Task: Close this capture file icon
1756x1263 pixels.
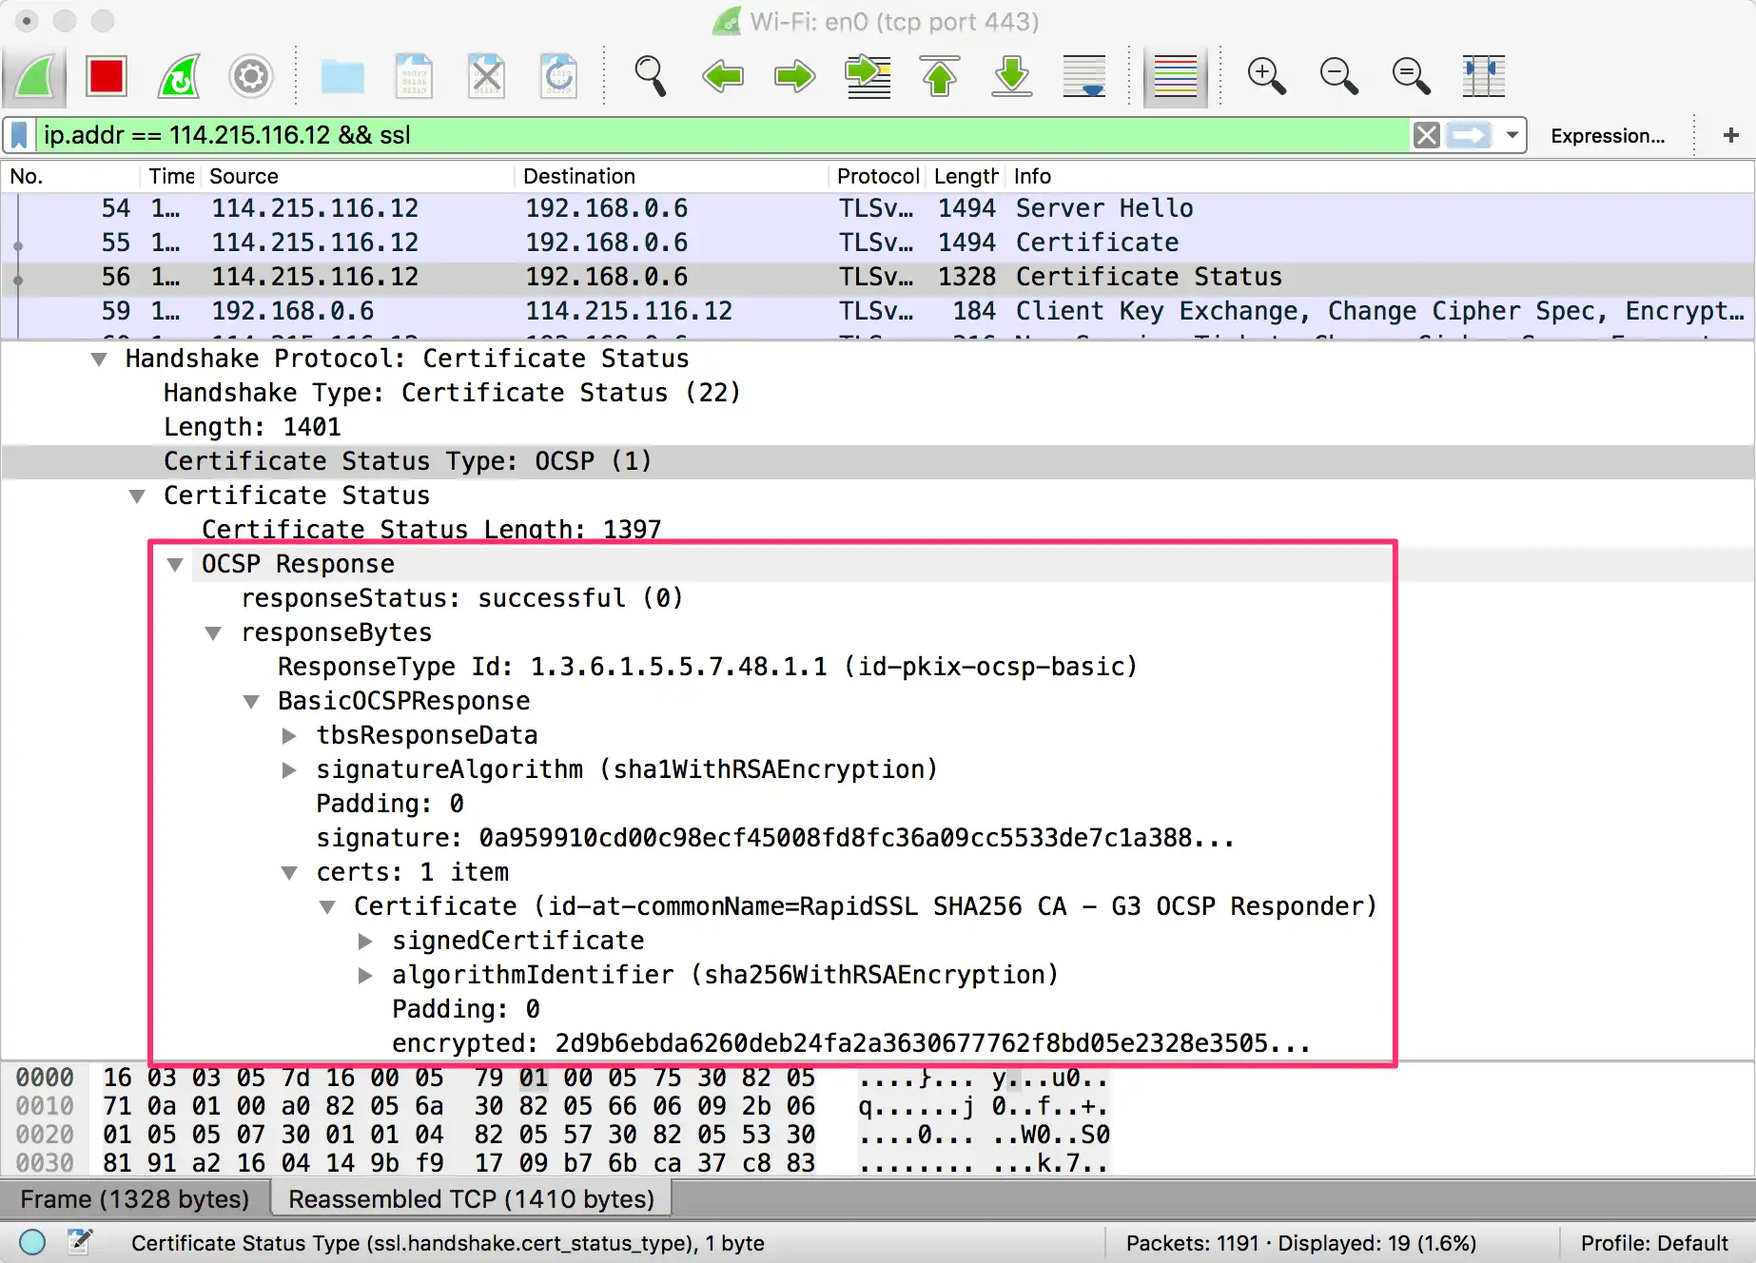Action: (x=487, y=76)
